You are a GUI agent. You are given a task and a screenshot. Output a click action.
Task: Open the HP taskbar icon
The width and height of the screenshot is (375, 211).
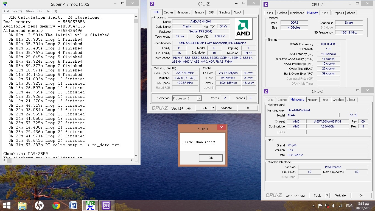pyautogui.click(x=39, y=205)
